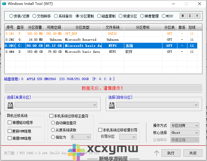Open the 引导分区 dropdown

[x=128, y=137]
